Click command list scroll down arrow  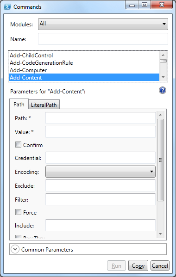(163, 77)
